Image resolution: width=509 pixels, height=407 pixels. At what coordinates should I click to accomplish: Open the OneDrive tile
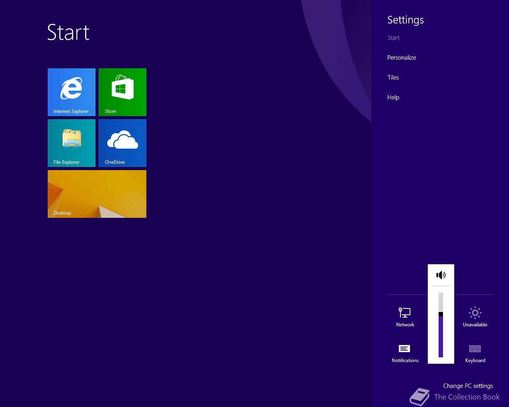point(122,143)
